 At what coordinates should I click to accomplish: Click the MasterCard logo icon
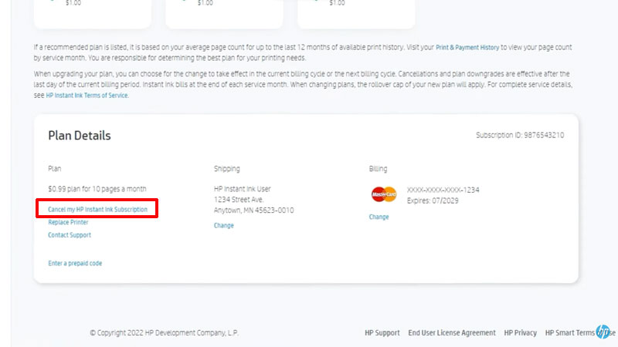click(x=384, y=194)
